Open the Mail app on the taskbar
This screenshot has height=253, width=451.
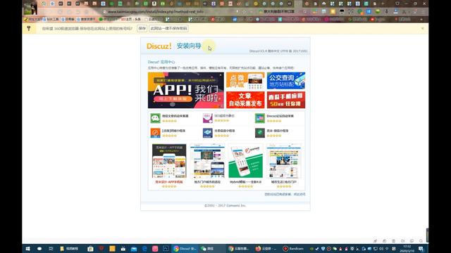(134, 249)
